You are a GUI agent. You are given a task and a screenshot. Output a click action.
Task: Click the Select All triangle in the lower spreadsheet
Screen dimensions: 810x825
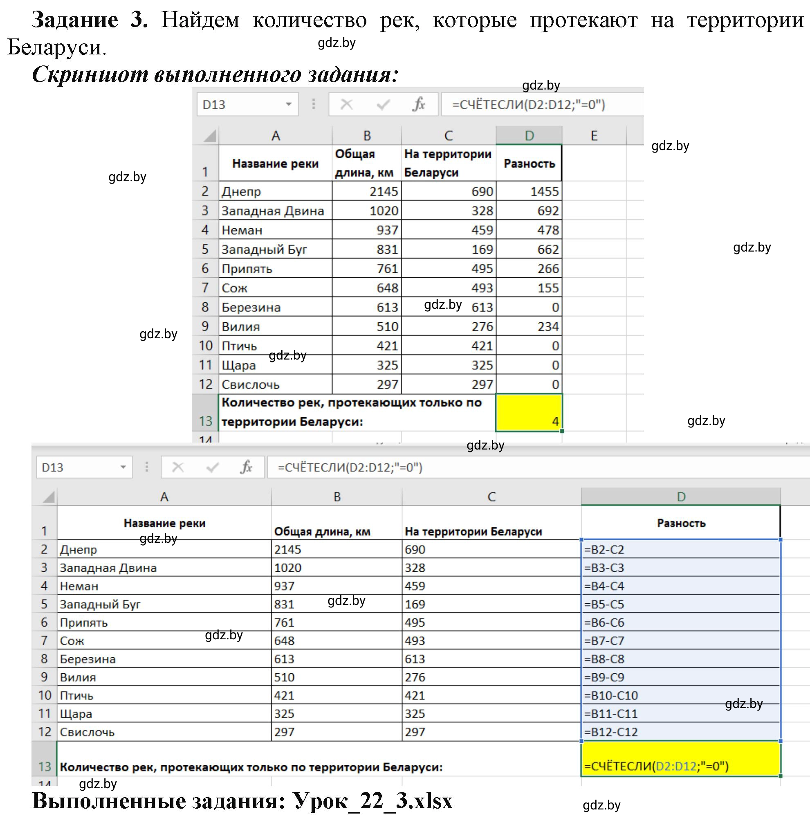pyautogui.click(x=48, y=497)
